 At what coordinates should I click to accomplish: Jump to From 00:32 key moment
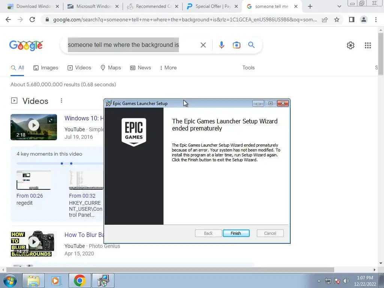click(x=82, y=196)
